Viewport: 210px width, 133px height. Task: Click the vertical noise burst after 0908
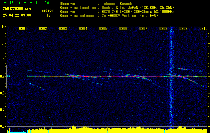(x=171, y=78)
